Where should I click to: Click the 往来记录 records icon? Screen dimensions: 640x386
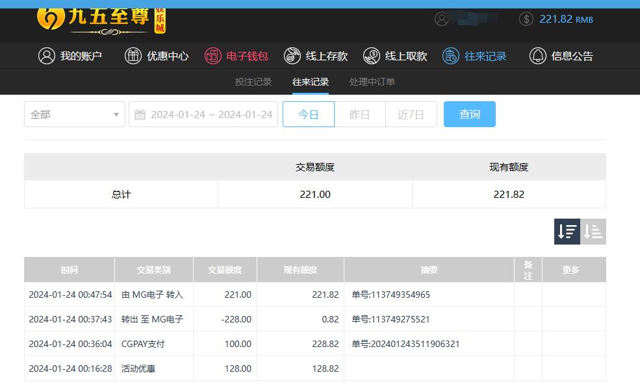click(x=451, y=56)
